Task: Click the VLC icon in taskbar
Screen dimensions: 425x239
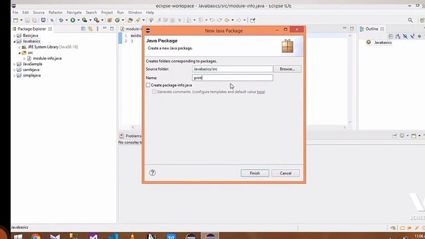Action: (x=133, y=237)
